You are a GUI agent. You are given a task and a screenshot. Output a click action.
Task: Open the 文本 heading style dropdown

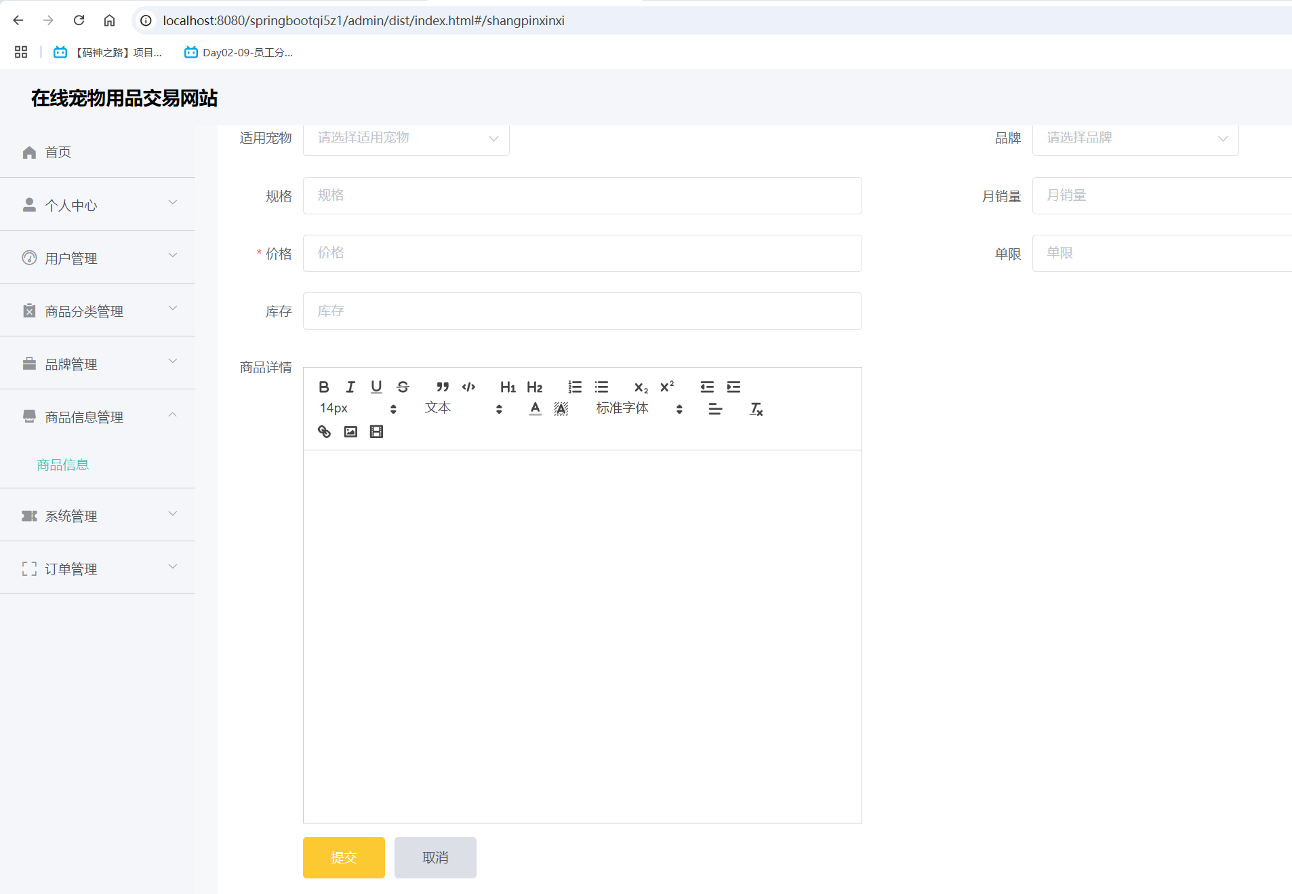click(464, 408)
